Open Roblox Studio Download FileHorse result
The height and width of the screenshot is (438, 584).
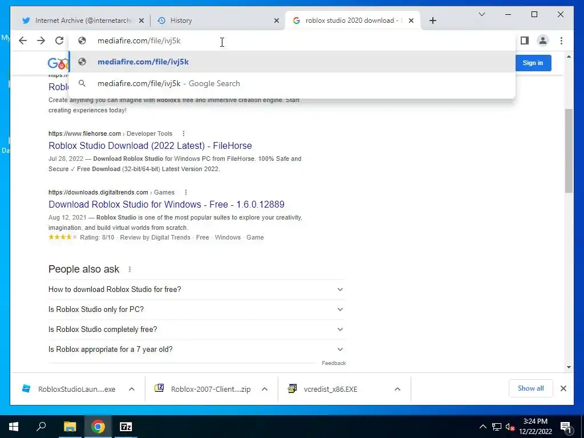tap(150, 145)
